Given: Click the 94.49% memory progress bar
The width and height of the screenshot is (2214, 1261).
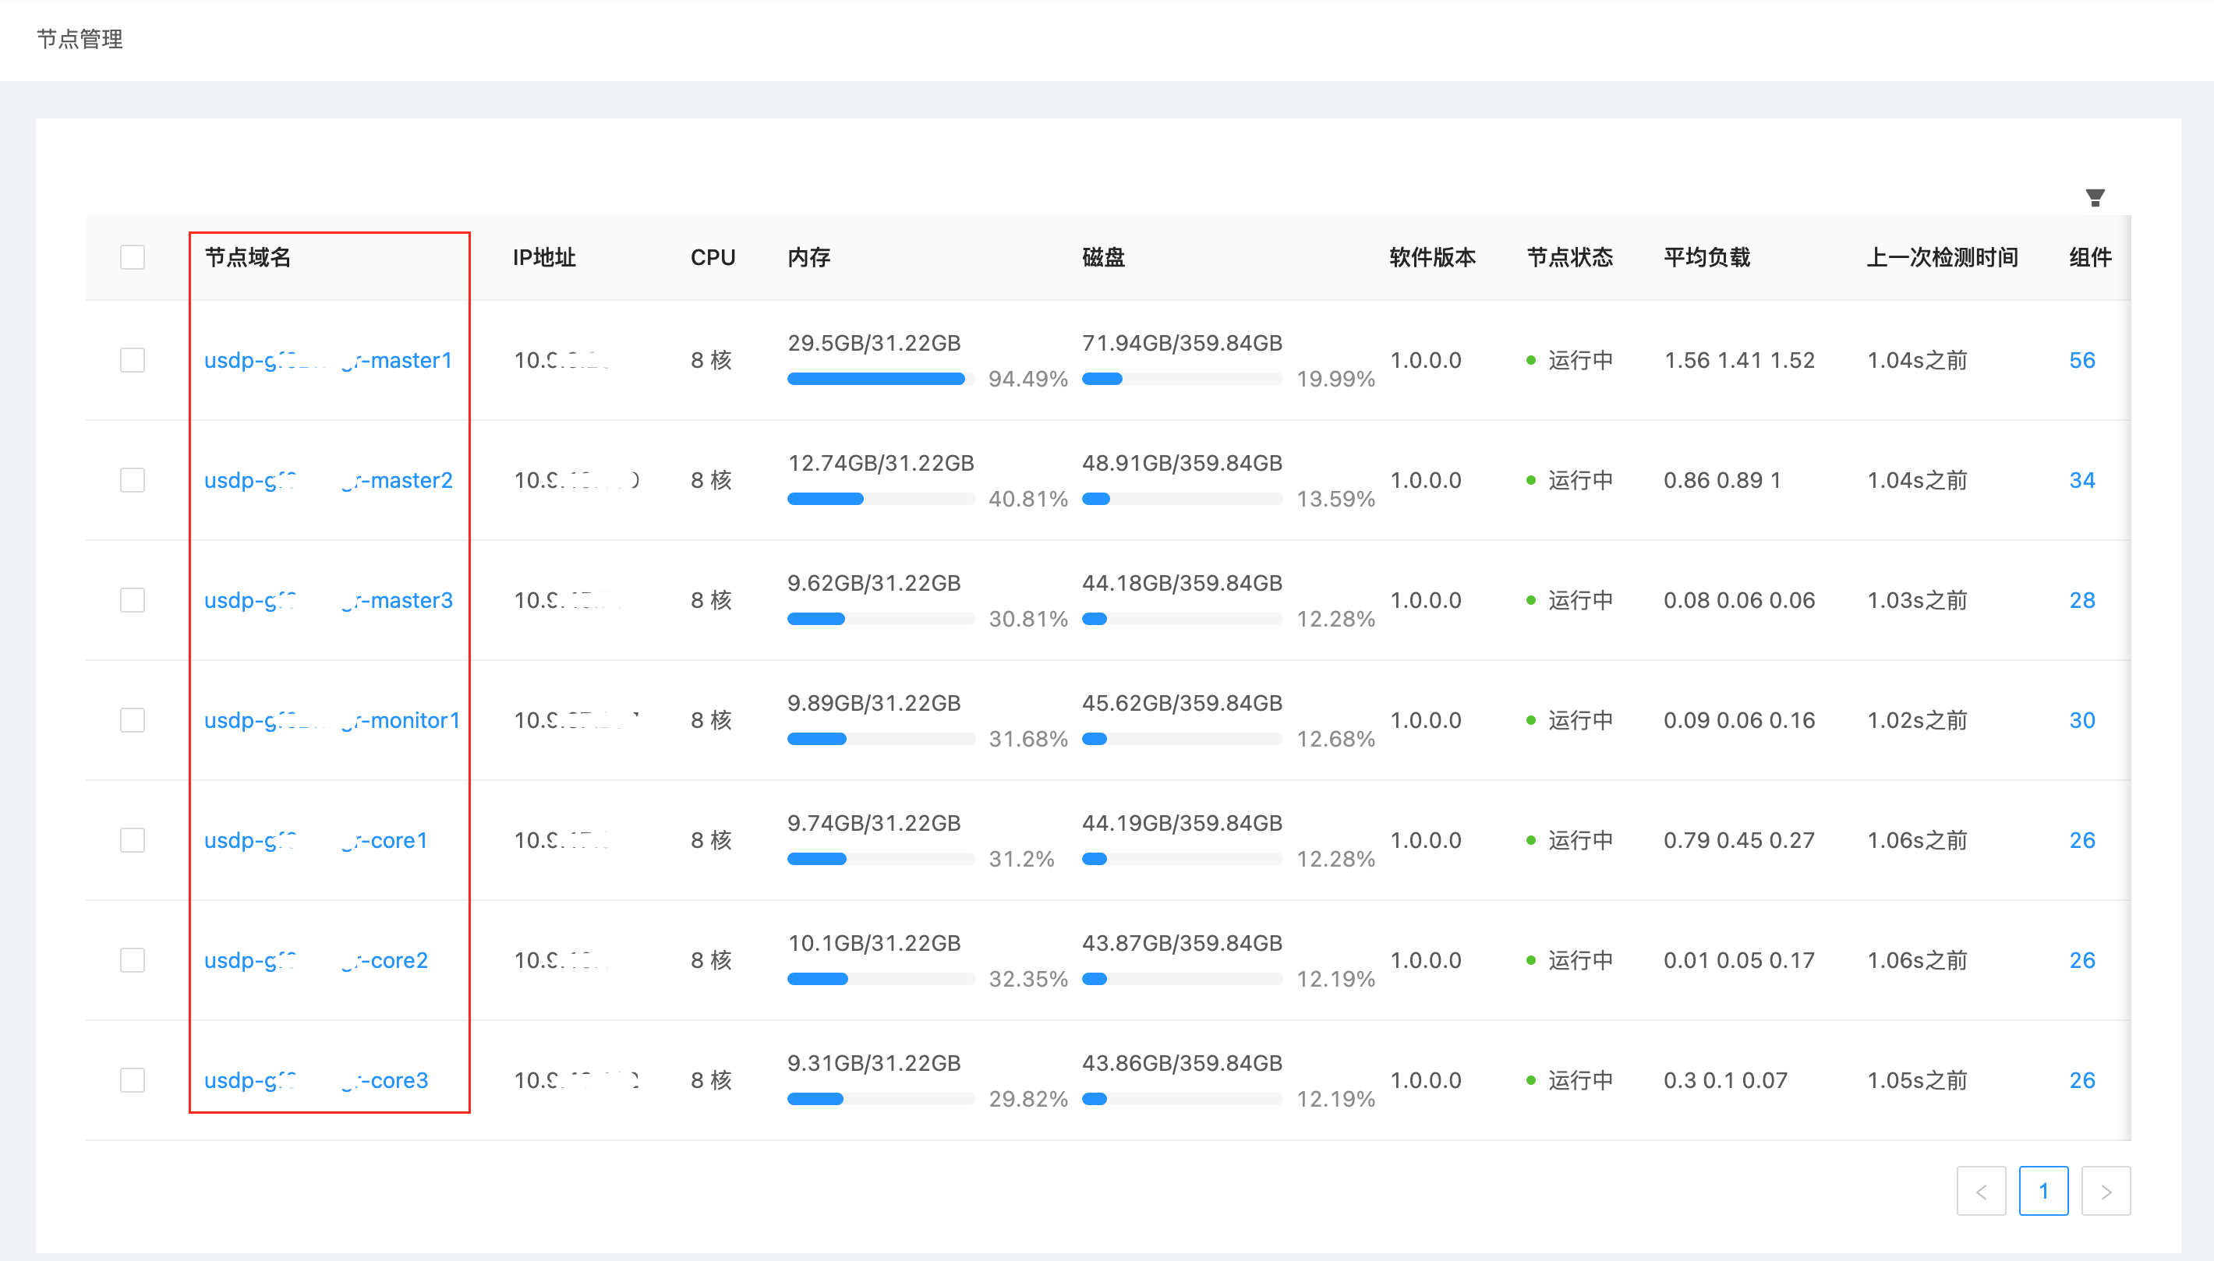Looking at the screenshot, I should [881, 379].
